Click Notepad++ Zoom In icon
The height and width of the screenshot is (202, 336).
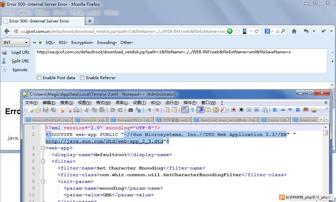(x=148, y=110)
